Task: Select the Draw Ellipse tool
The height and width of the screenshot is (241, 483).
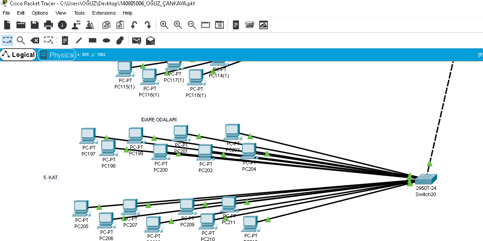Action: tap(106, 40)
